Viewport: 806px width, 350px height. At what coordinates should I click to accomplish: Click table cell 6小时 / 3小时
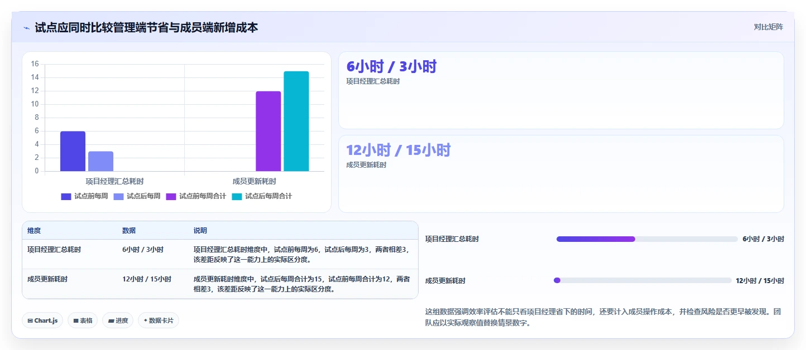(143, 250)
